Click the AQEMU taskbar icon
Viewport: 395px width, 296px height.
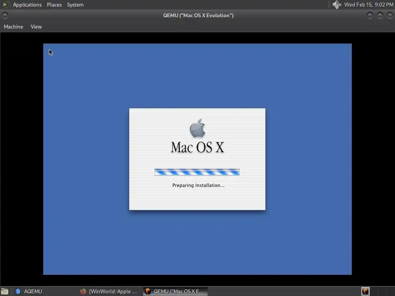tap(18, 291)
